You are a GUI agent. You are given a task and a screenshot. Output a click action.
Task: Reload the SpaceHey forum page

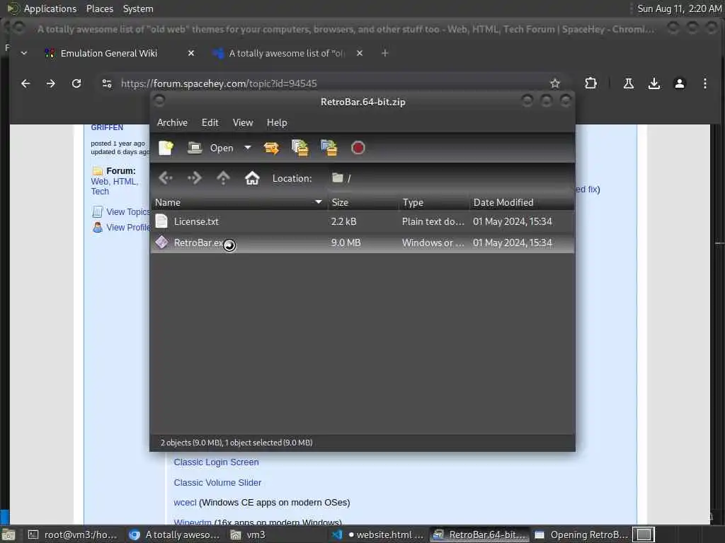click(x=76, y=83)
